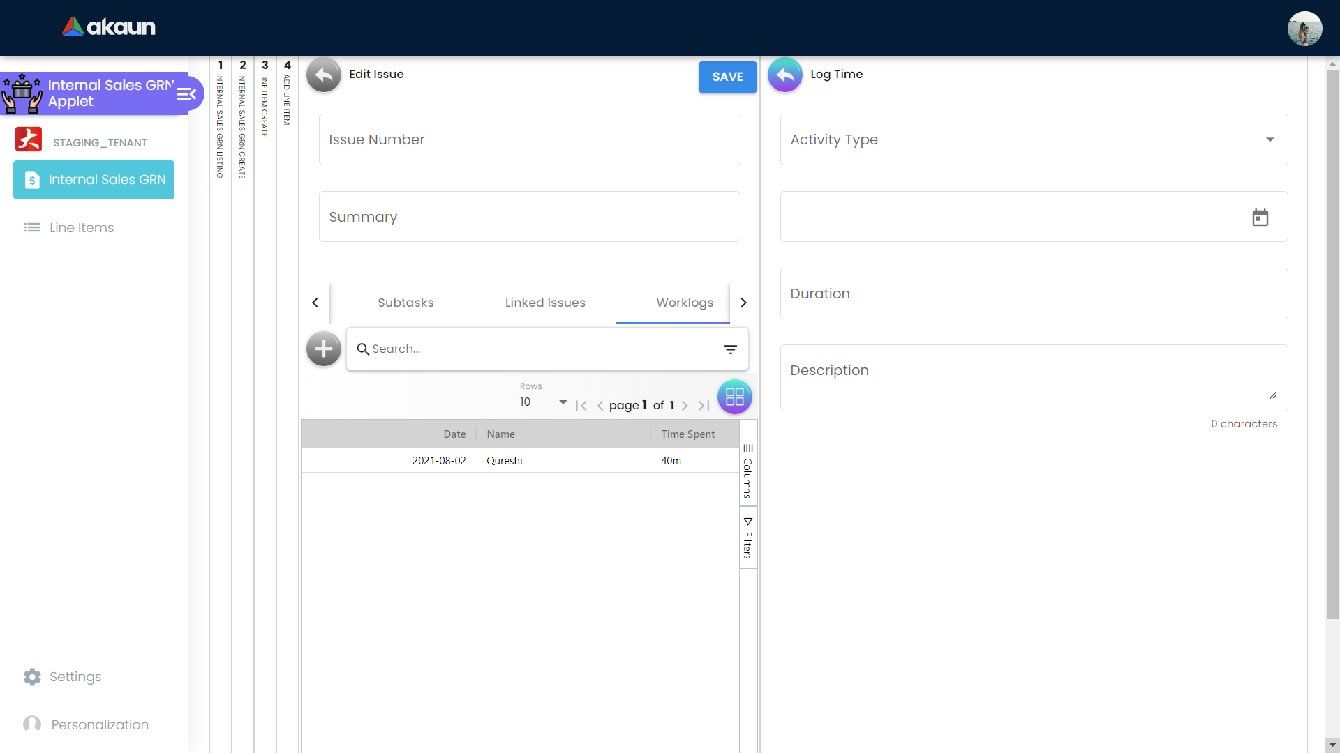The width and height of the screenshot is (1340, 753).
Task: Click the Log Time back arrow
Action: pos(785,75)
